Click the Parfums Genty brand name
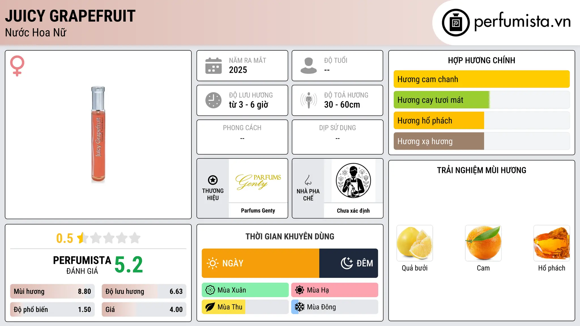Image resolution: width=580 pixels, height=326 pixels. (258, 211)
